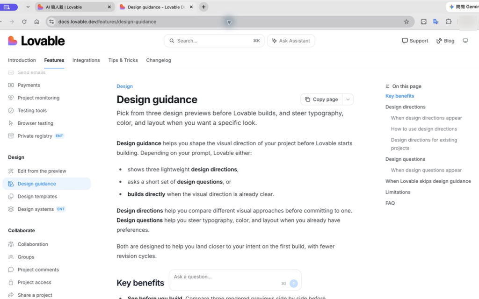
Task: Open the browser extensions puzzle icon
Action: [x=449, y=21]
